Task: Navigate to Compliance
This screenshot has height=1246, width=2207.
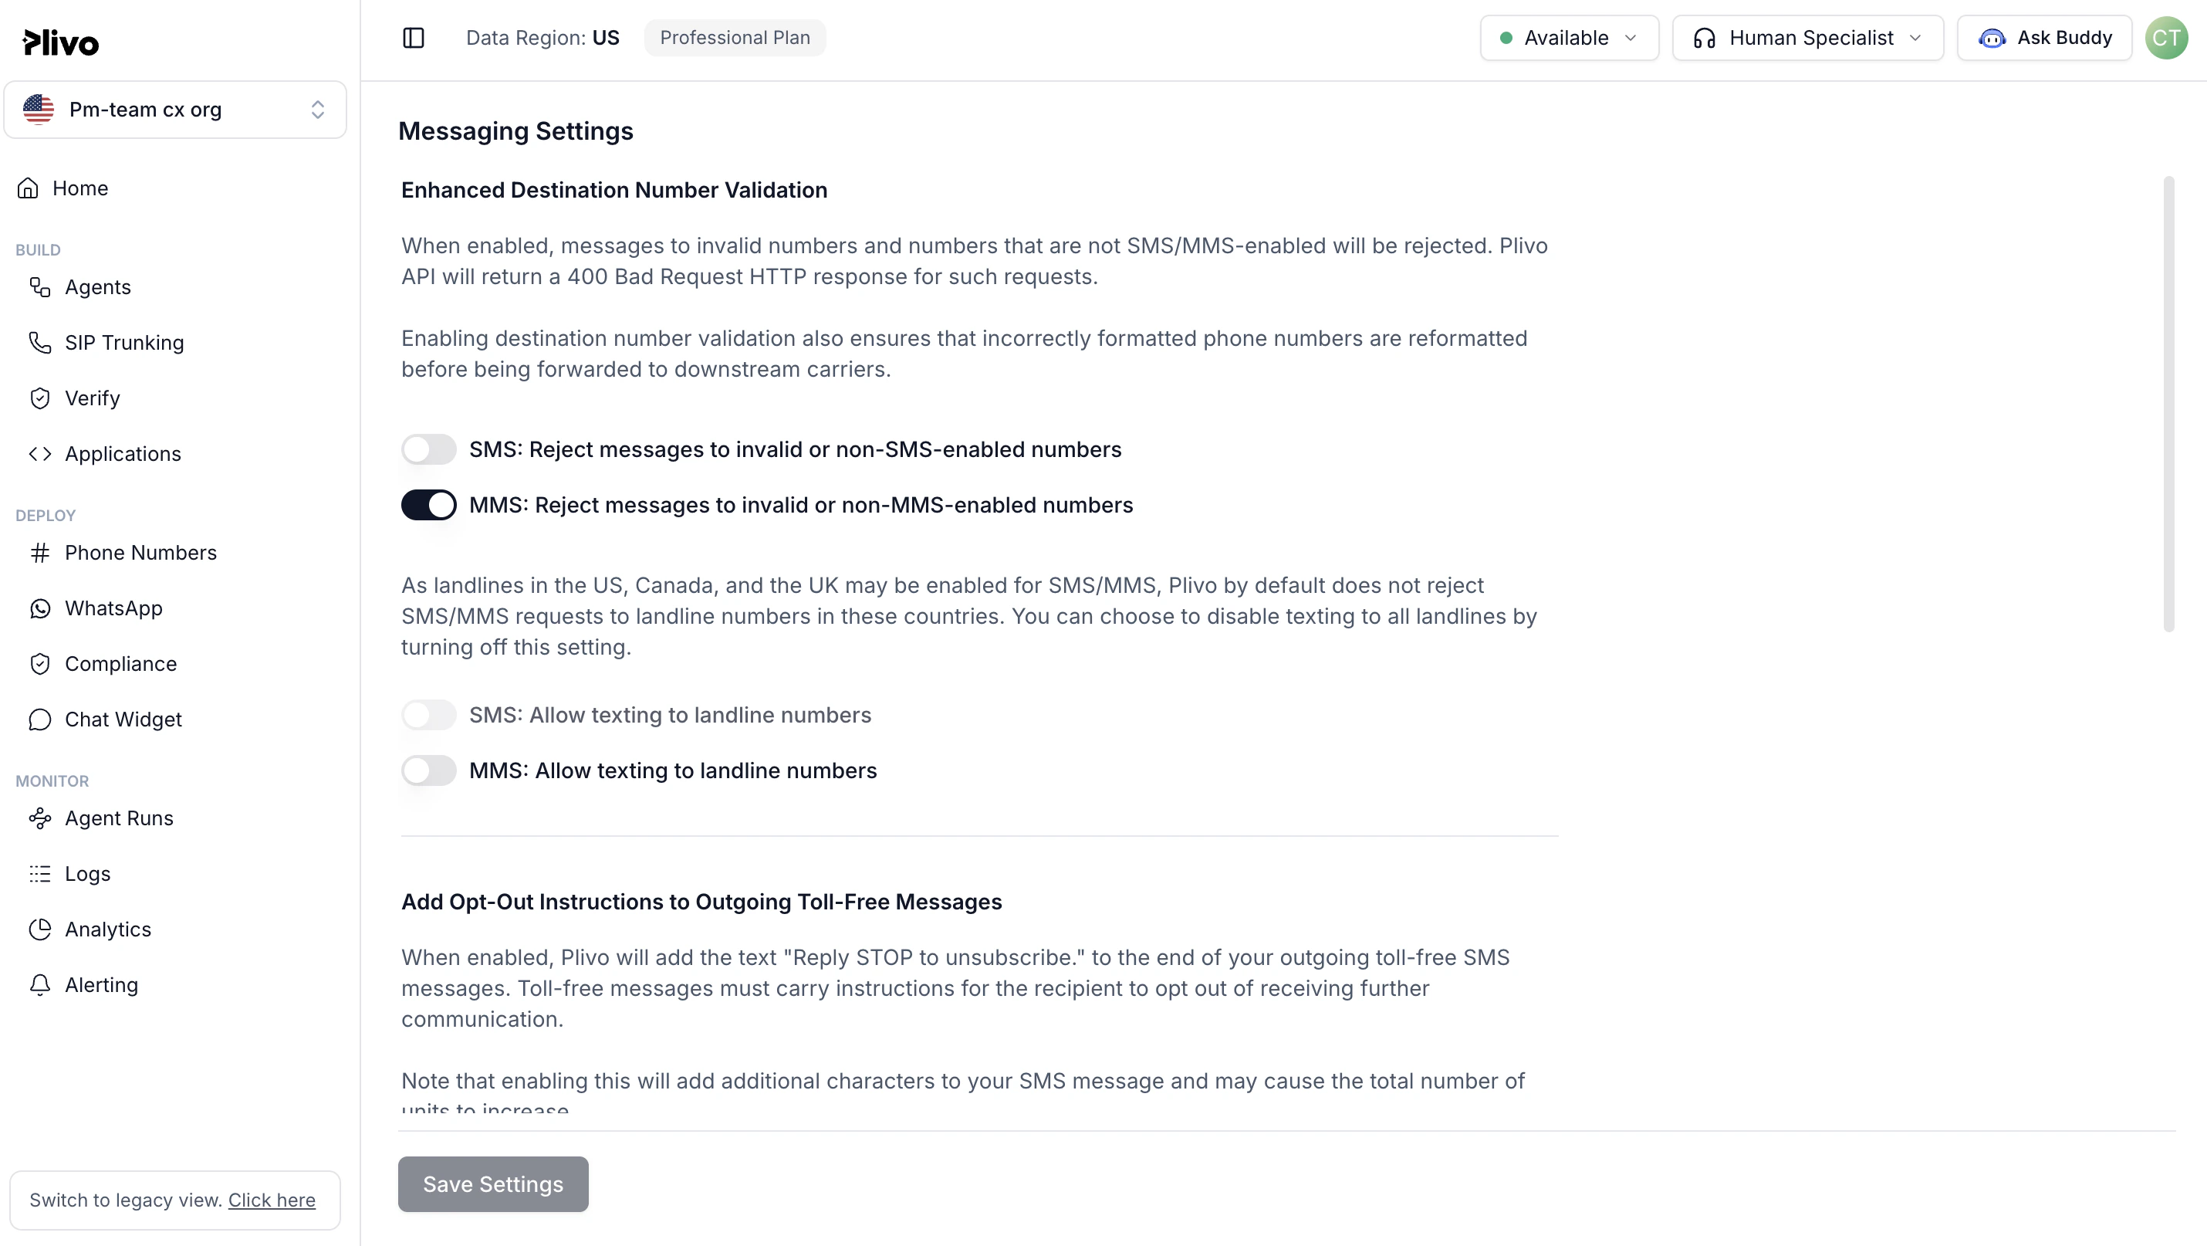Action: point(121,664)
